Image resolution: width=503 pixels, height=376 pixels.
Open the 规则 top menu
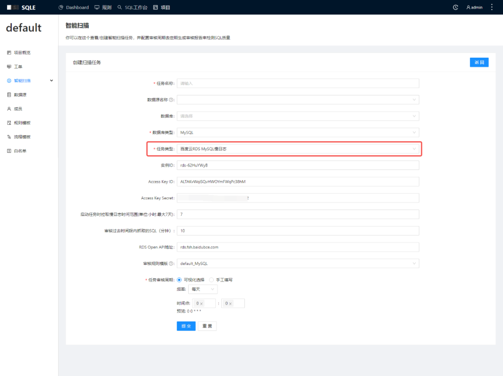tap(103, 7)
